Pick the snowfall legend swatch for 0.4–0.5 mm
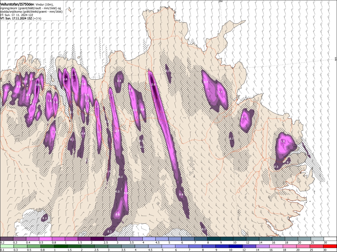Image resolution: width=337 pixels, height=252 pixels. pos(33,239)
